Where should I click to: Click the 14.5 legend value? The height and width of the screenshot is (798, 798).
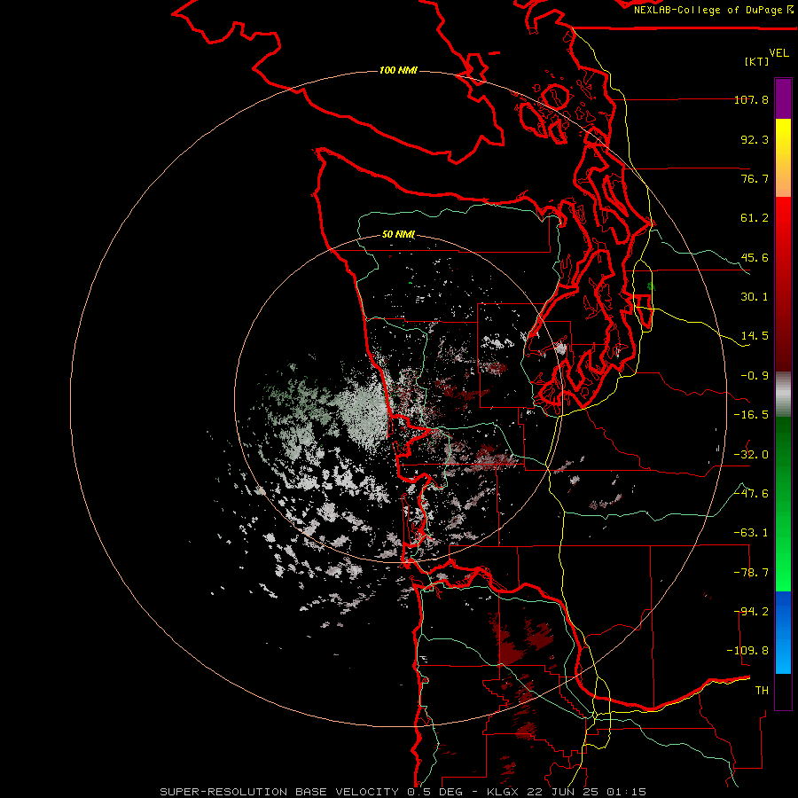755,336
